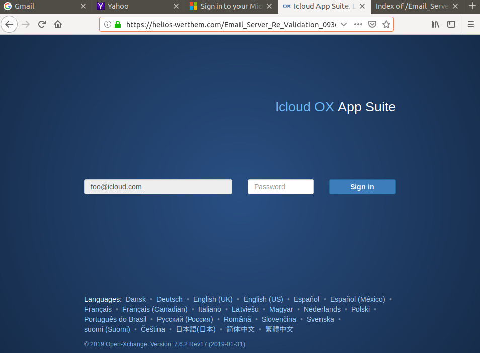
Task: Switch language to Magyar
Action: [x=281, y=309]
